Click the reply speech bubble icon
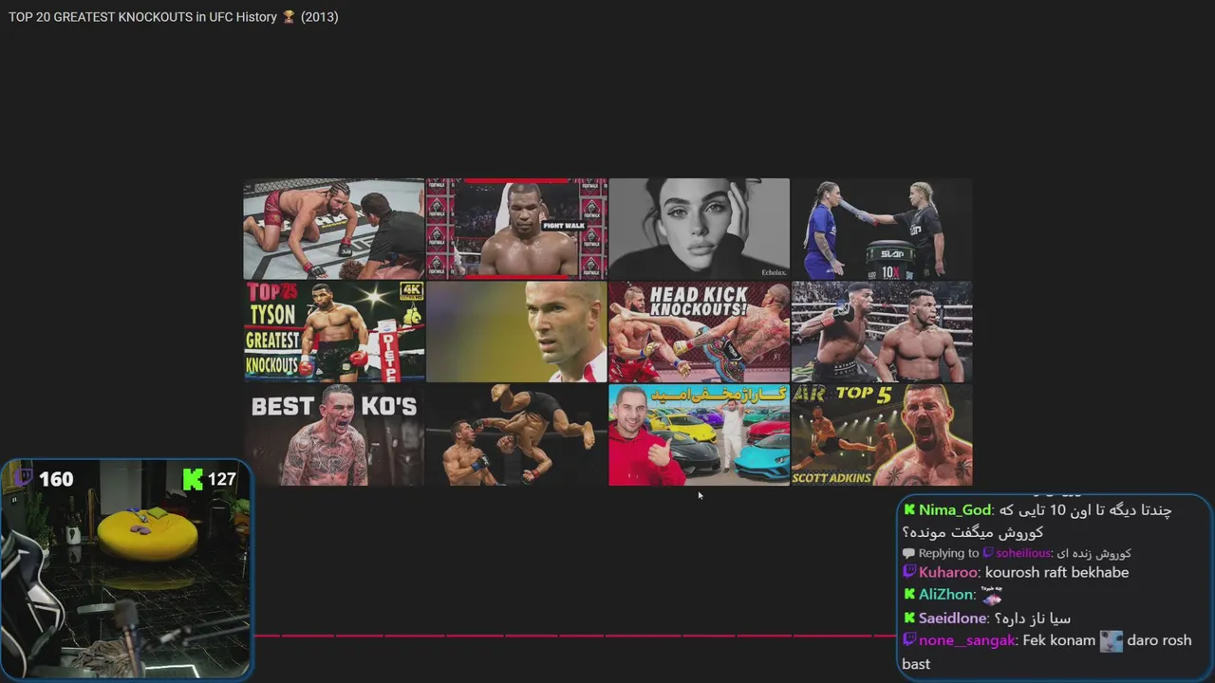1215x683 pixels. (908, 553)
